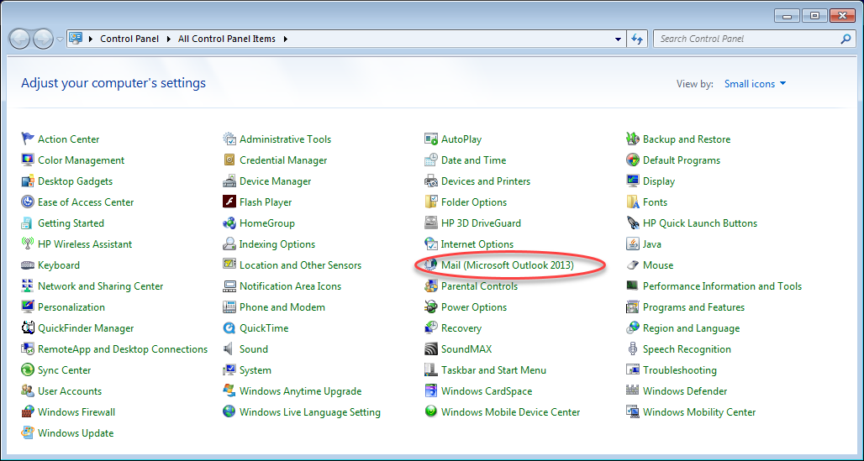Open Network and Sharing Center

click(x=100, y=286)
